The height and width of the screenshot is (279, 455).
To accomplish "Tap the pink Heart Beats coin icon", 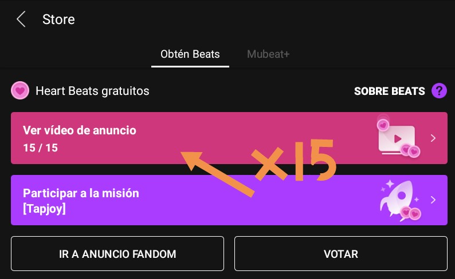I will (20, 90).
